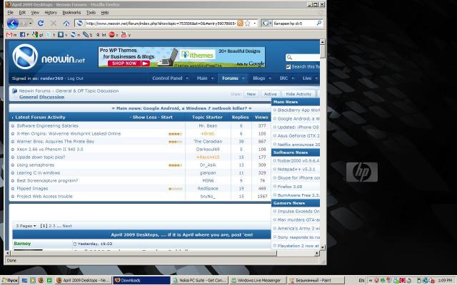Open the Tools menu
The width and height of the screenshot is (457, 285).
91,13
